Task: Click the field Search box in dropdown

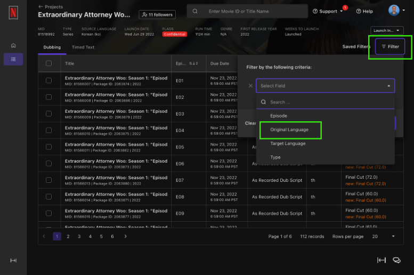Action: pos(325,102)
